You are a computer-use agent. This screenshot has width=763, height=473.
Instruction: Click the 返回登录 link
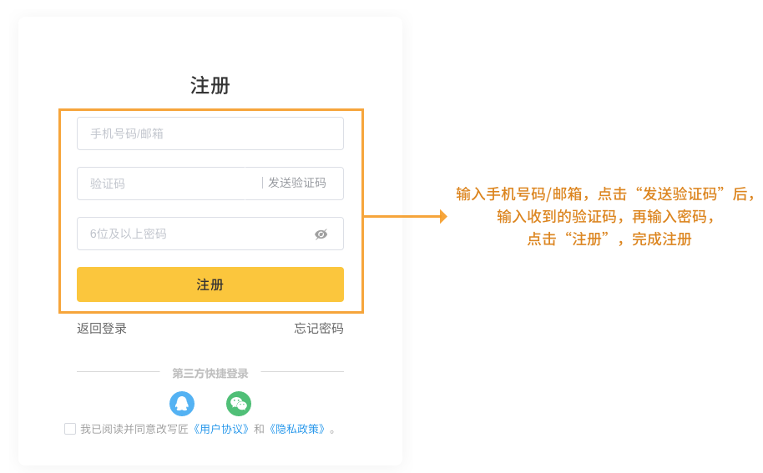(102, 328)
